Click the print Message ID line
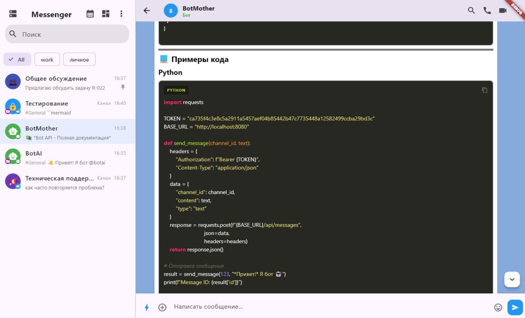This screenshot has width=525, height=318. (203, 283)
